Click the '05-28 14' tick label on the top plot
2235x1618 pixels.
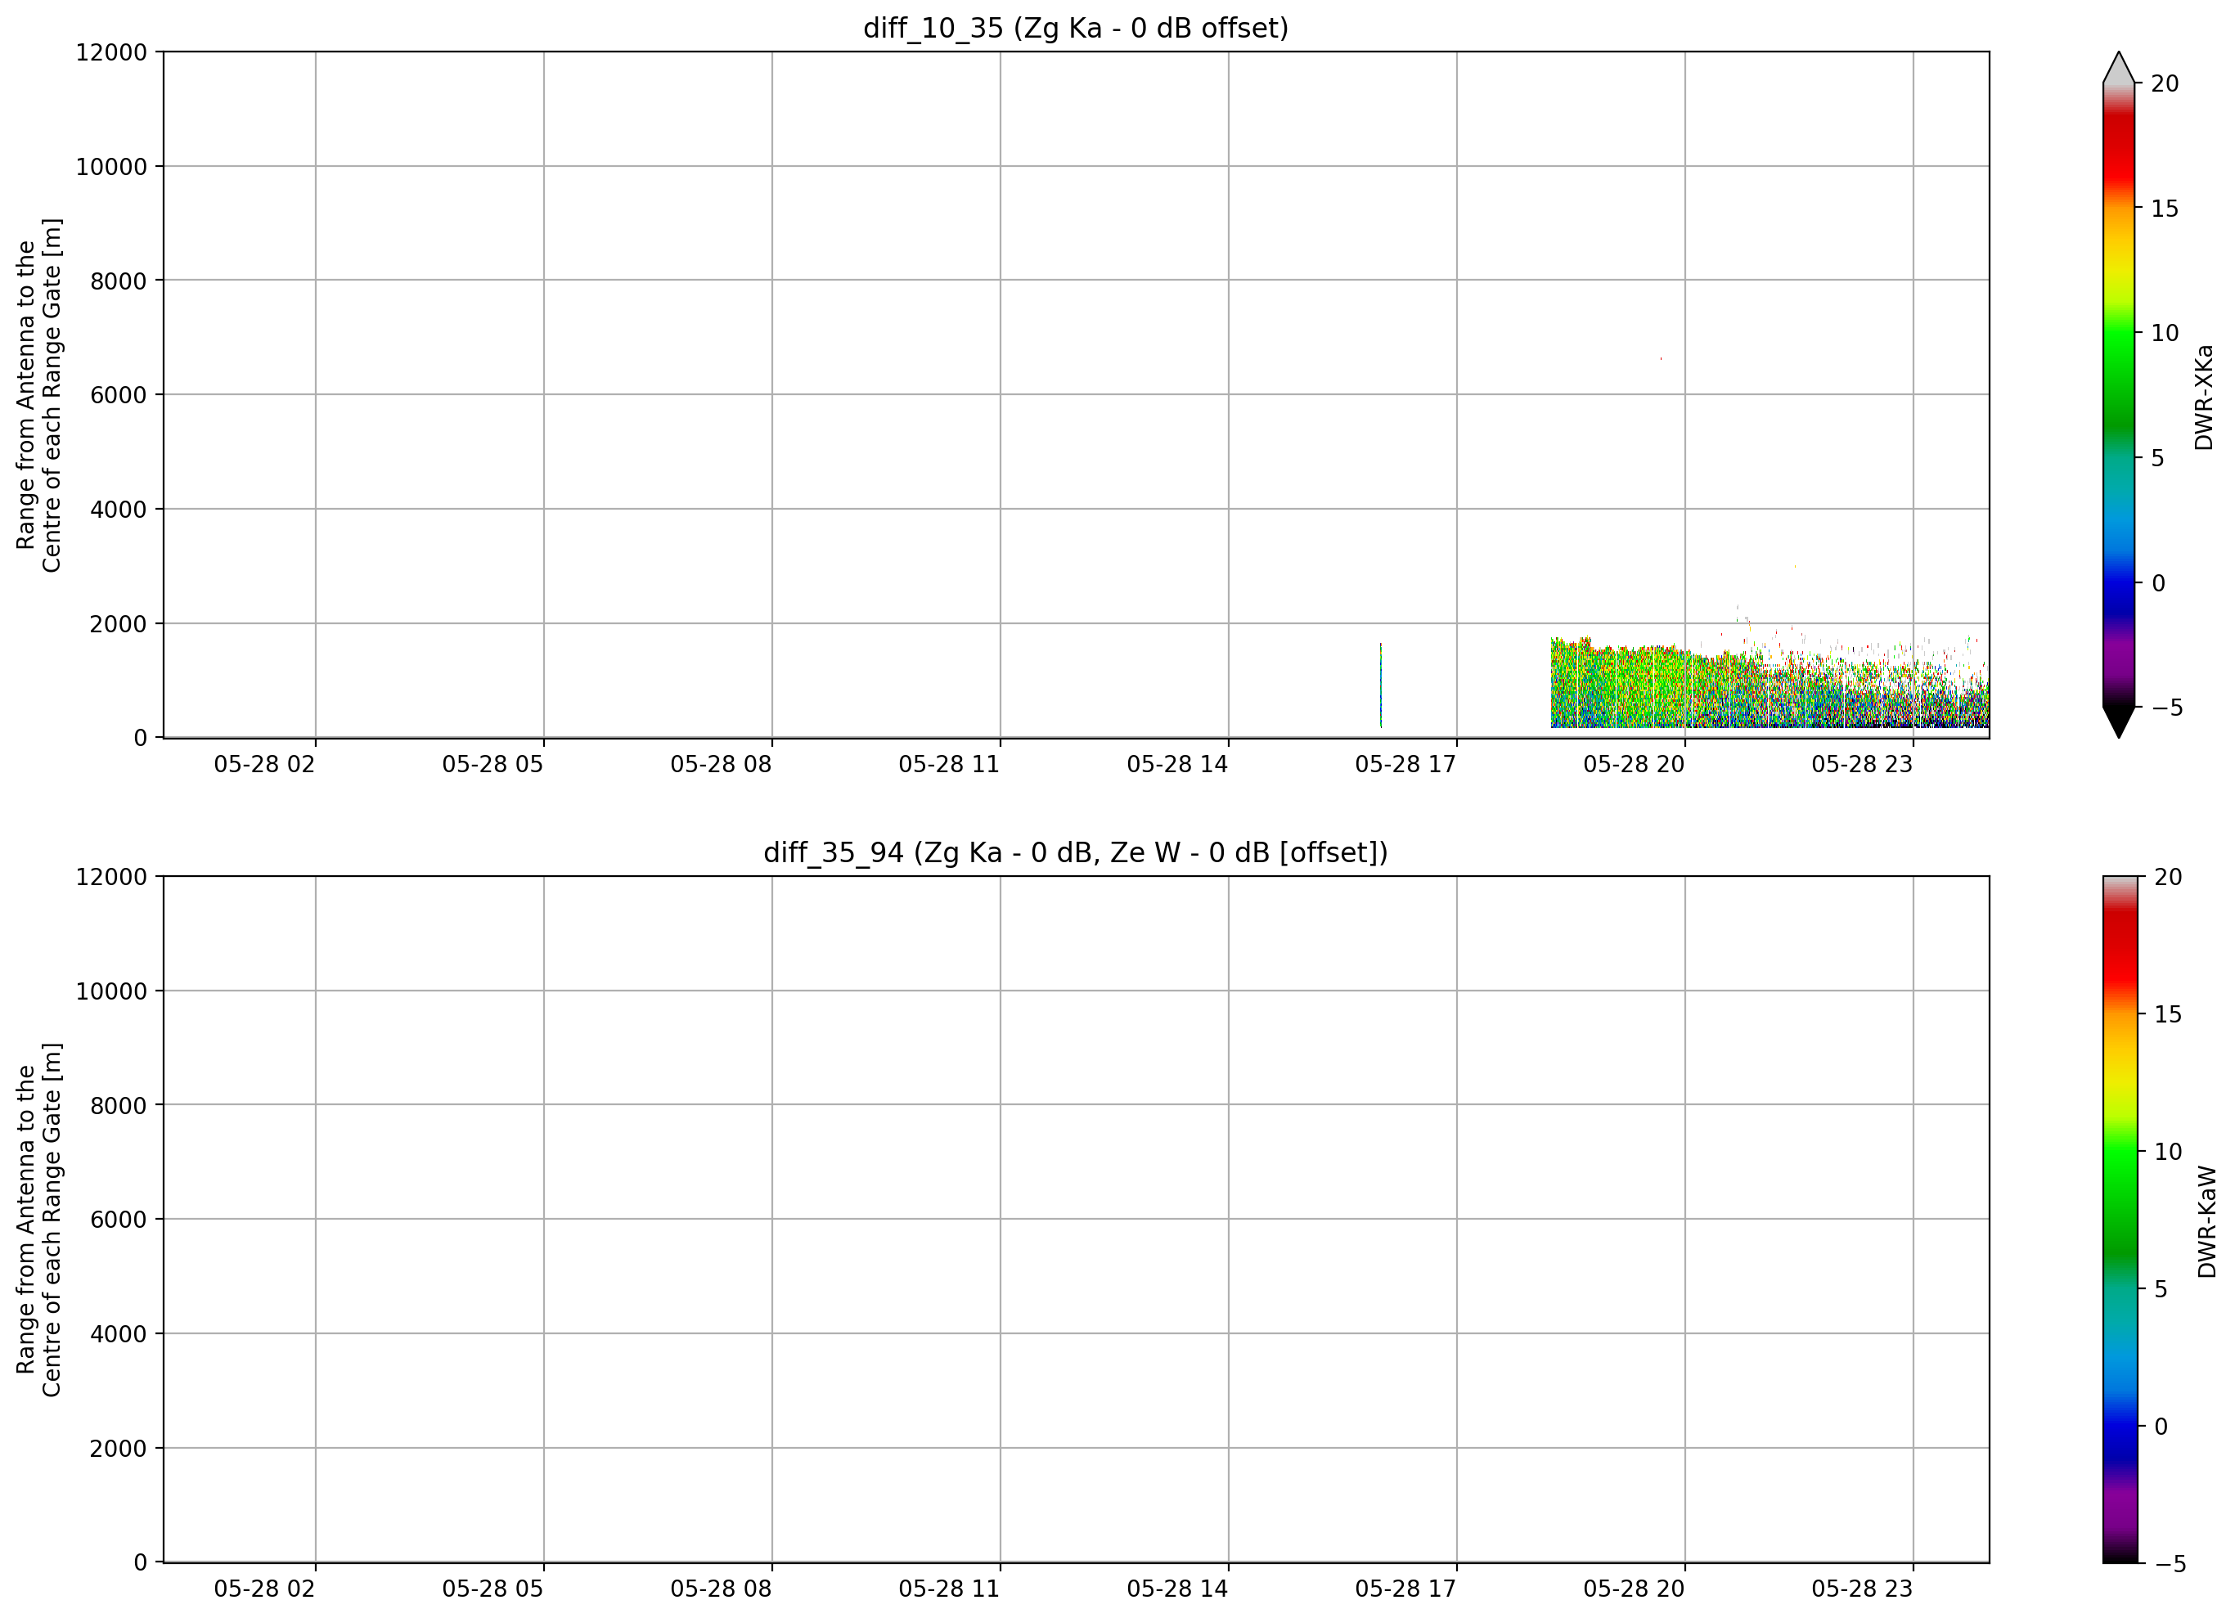coord(1177,765)
